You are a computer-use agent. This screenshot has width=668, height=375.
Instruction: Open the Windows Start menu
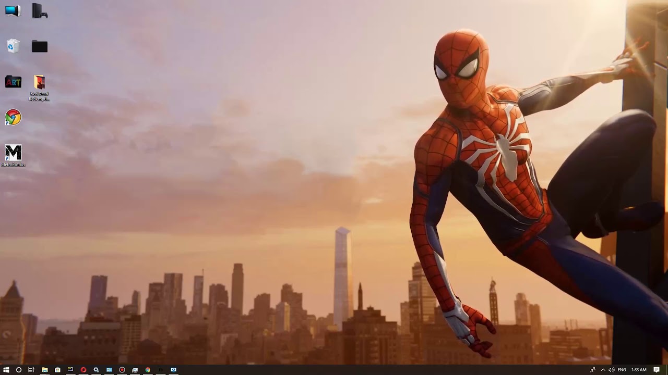click(x=6, y=370)
